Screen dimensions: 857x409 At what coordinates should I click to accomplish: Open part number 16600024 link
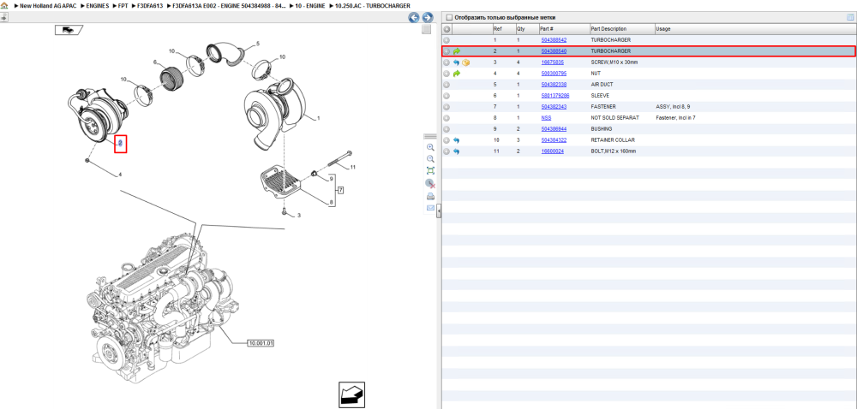tap(552, 151)
